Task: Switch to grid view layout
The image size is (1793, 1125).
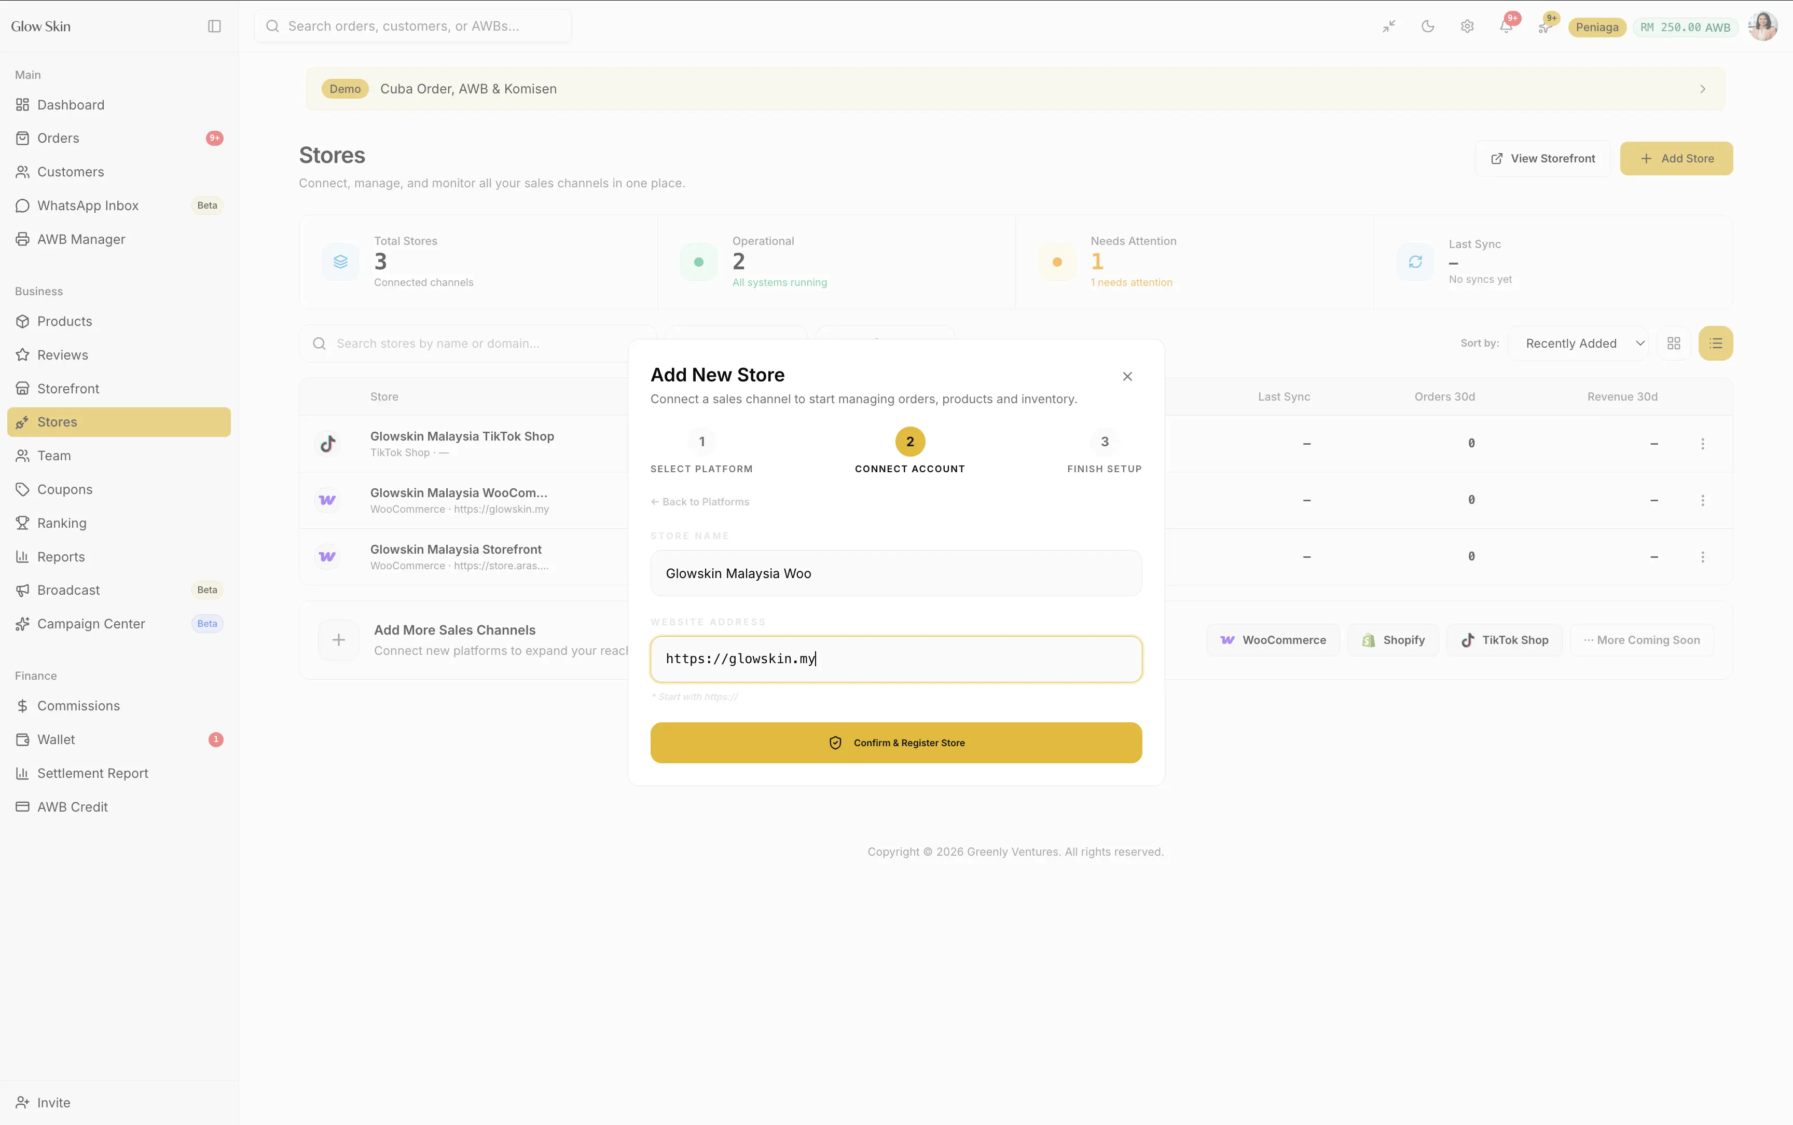Action: coord(1674,343)
